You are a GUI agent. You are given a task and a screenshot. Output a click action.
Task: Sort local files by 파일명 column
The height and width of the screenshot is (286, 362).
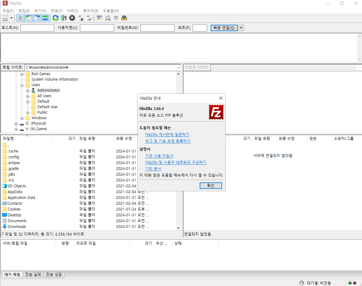pos(27,138)
